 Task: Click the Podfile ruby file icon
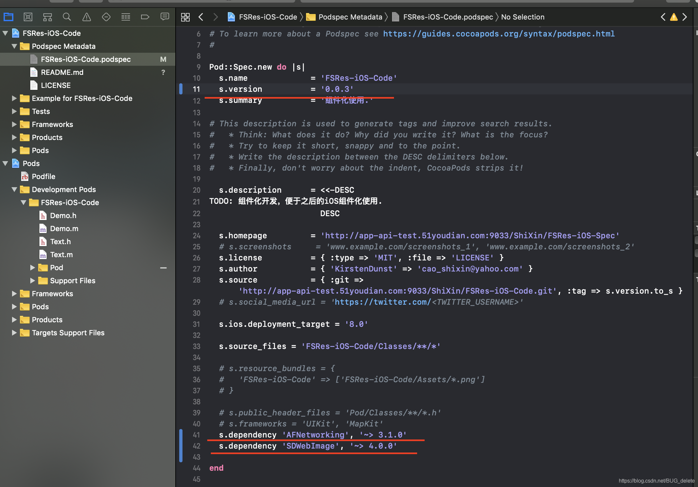pyautogui.click(x=25, y=176)
